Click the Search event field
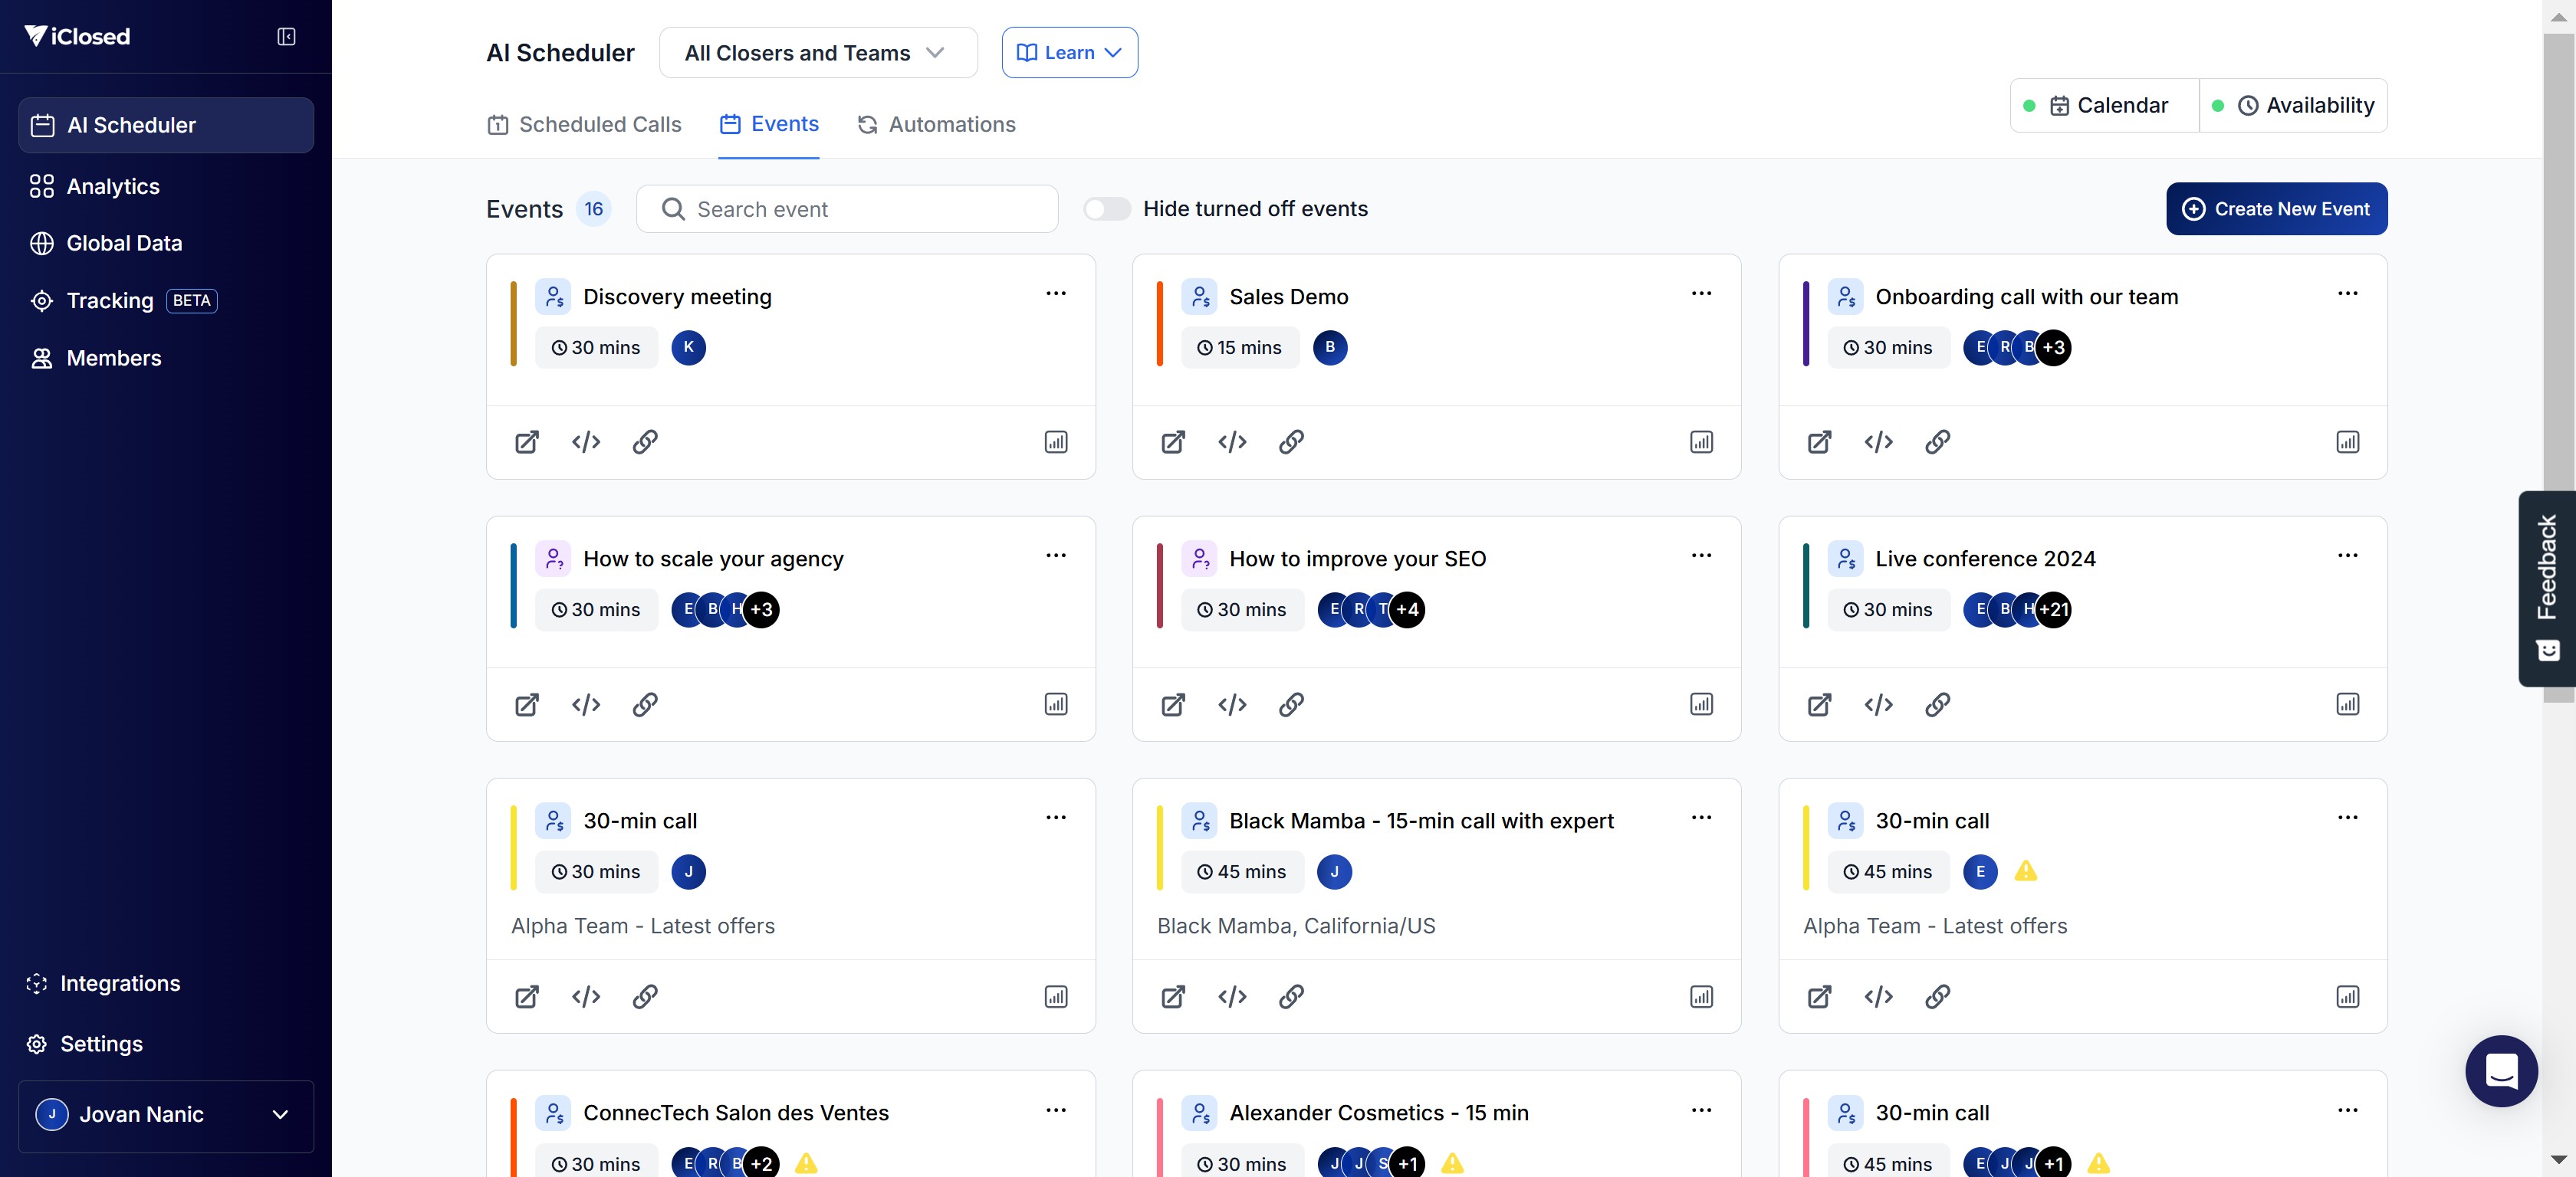 [x=860, y=209]
